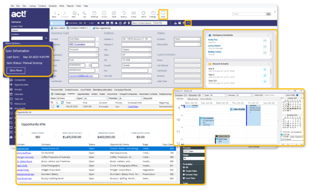Image resolution: width=310 pixels, height=190 pixels.
Task: Tick the Oct-25-2023 activity row checkbox
Action: 52,107
